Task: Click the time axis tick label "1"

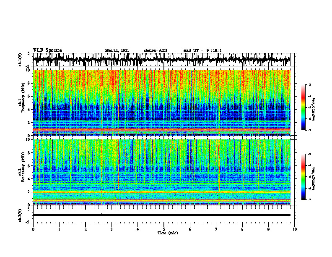Action: (59, 229)
